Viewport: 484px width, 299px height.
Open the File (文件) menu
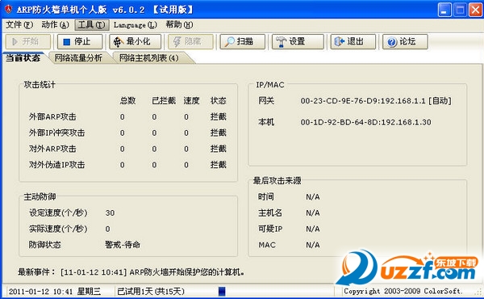(19, 25)
